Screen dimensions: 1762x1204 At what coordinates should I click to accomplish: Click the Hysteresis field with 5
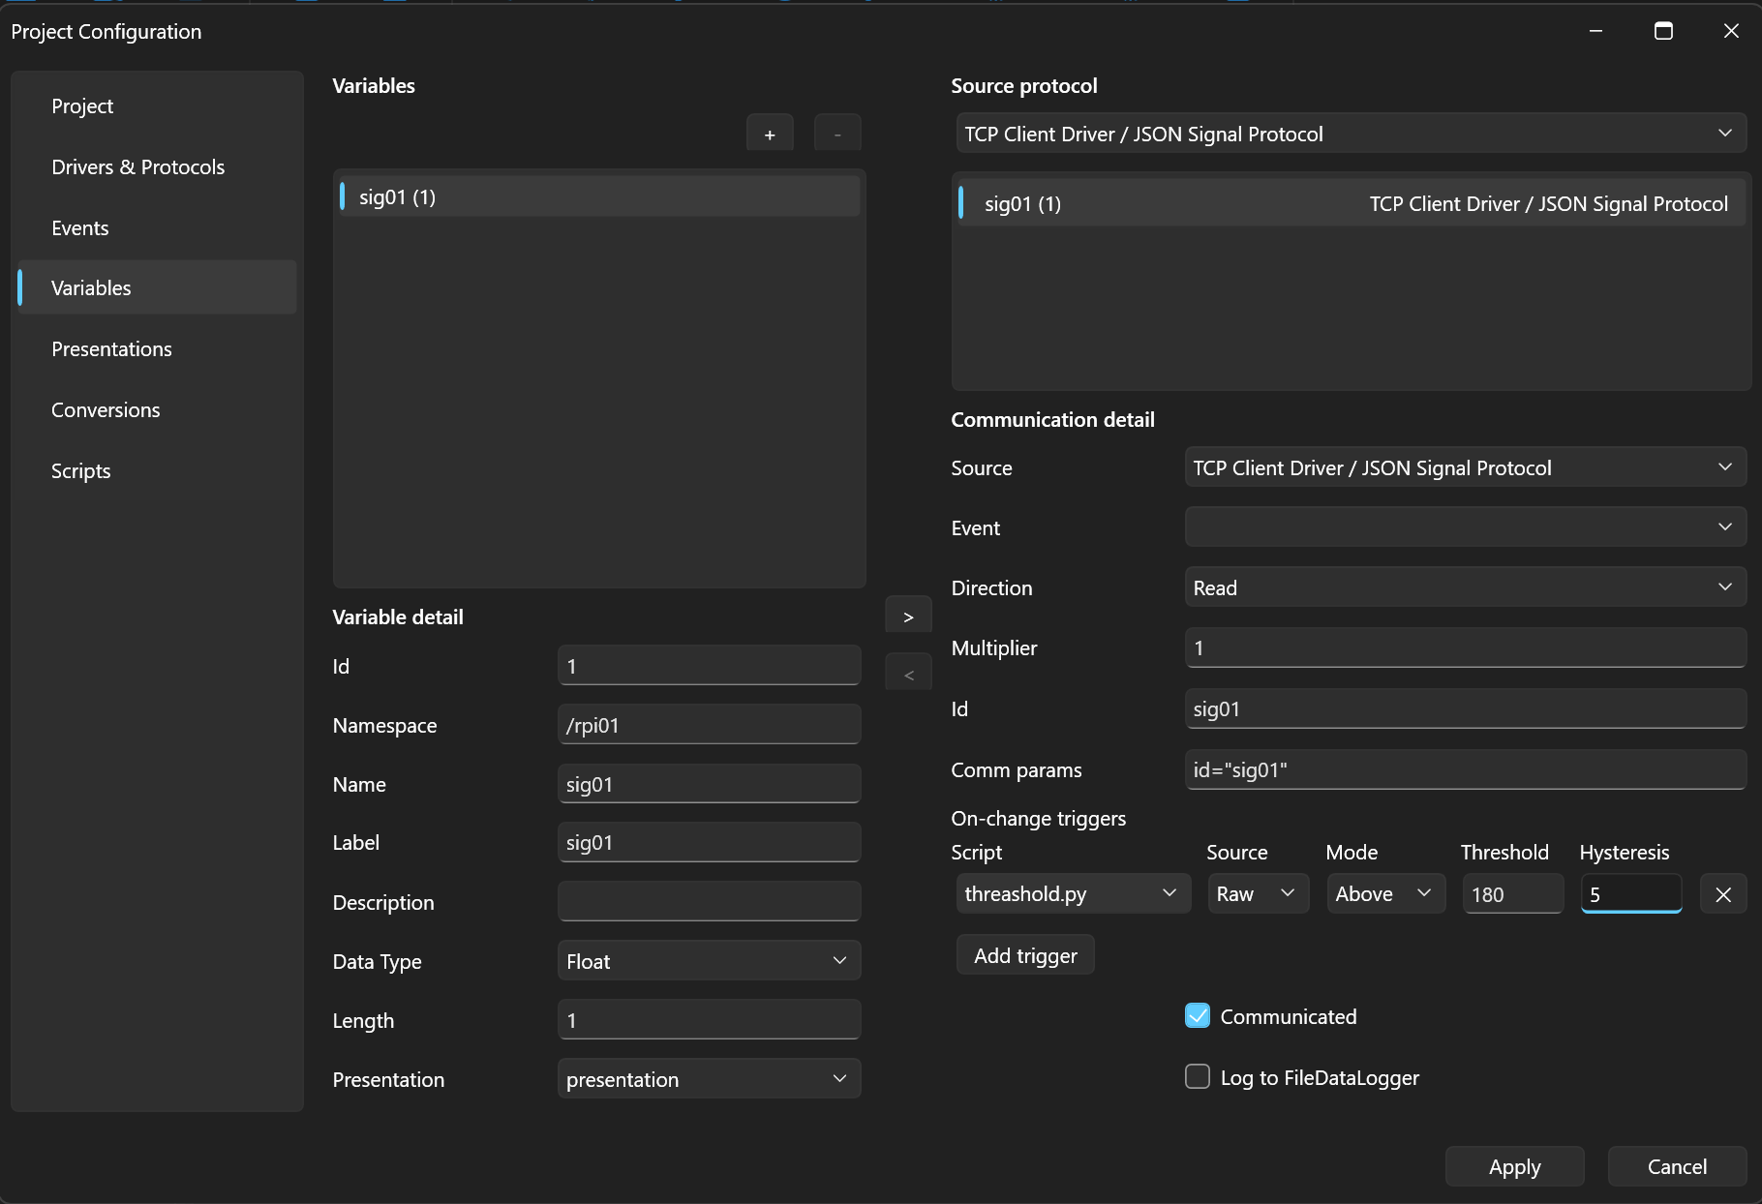[1631, 893]
